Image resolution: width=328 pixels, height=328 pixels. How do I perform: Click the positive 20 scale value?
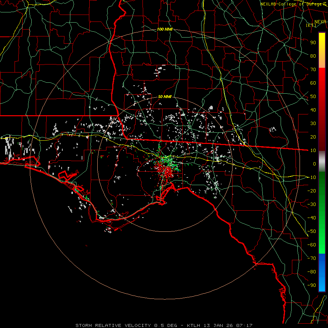click(x=313, y=137)
